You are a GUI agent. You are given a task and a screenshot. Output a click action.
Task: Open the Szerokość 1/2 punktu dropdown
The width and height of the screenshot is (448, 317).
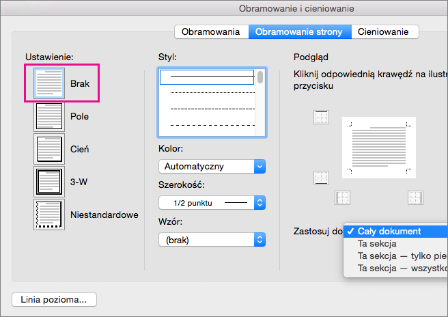[212, 203]
